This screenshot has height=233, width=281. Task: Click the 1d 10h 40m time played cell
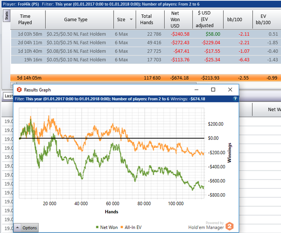30,51
